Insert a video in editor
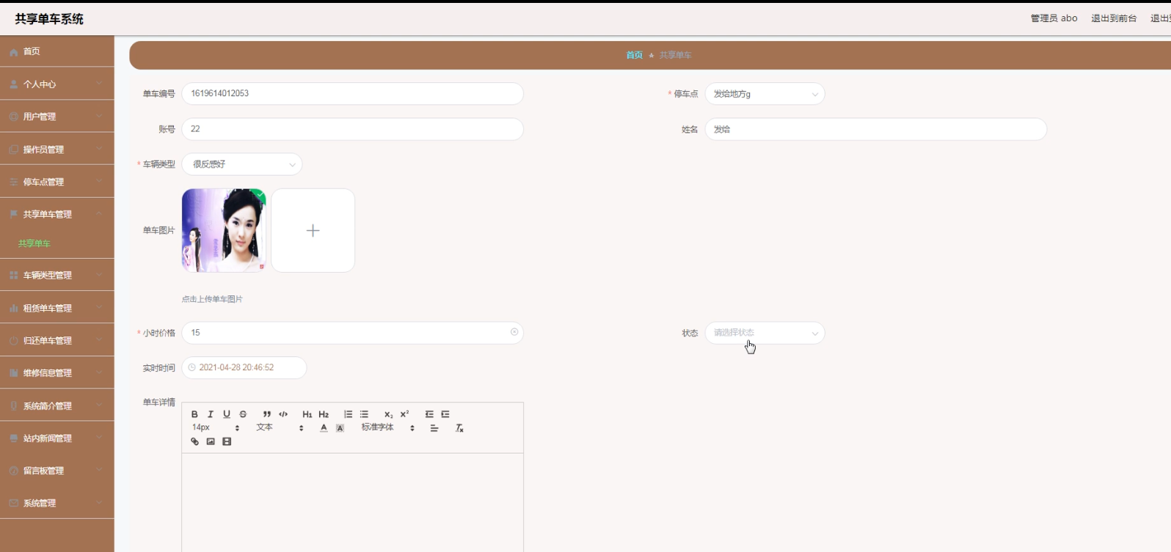The height and width of the screenshot is (552, 1171). coord(227,441)
